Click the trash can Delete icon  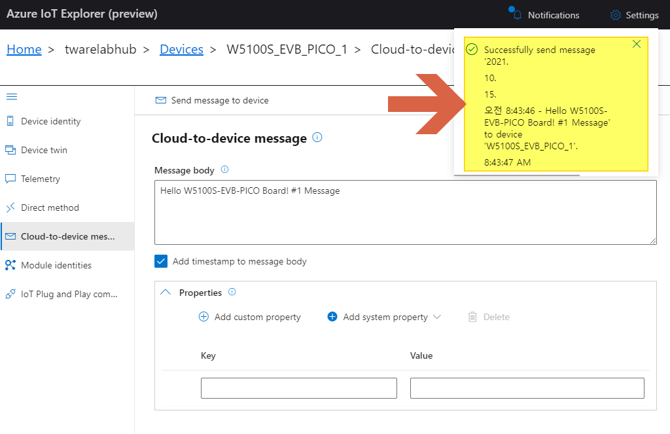472,316
